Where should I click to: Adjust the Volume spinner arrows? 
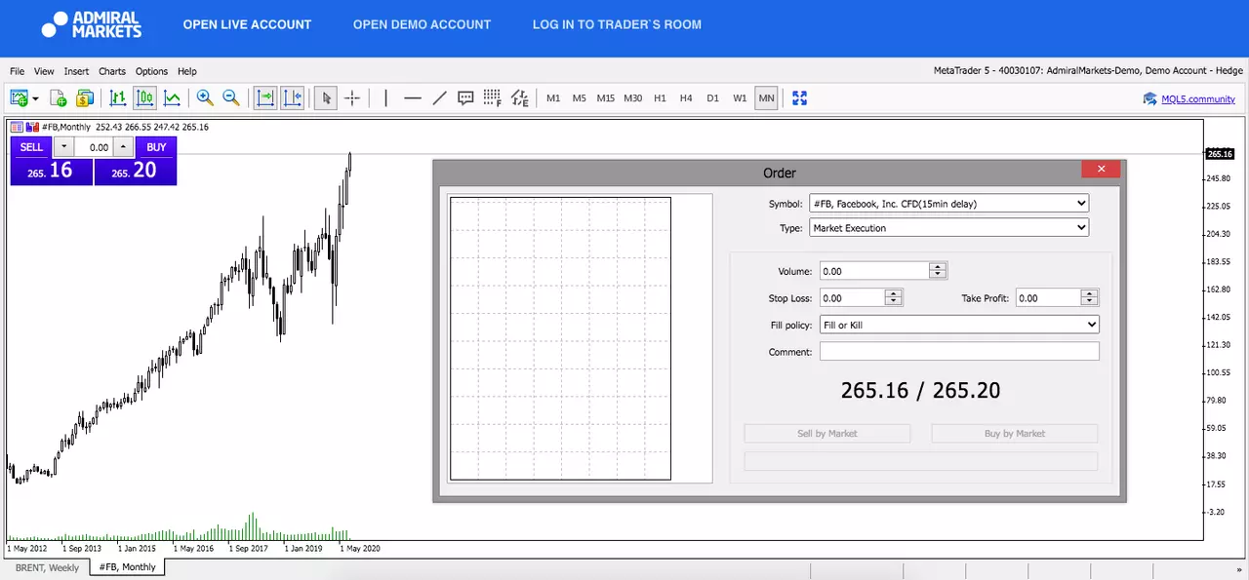click(938, 271)
